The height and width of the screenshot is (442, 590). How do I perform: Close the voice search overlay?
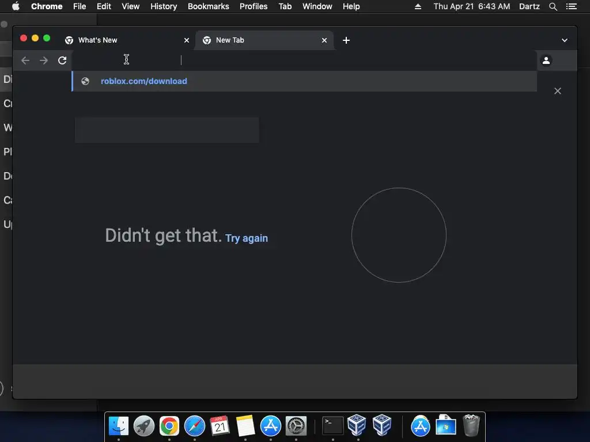coord(557,91)
